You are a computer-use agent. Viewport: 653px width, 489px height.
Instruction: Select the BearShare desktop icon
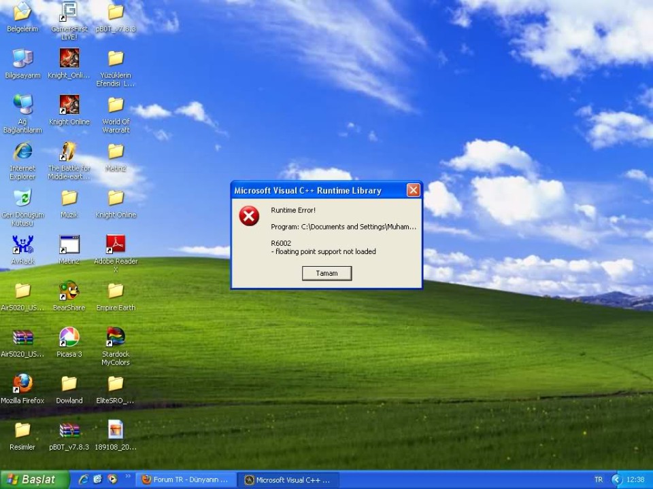[x=69, y=295]
